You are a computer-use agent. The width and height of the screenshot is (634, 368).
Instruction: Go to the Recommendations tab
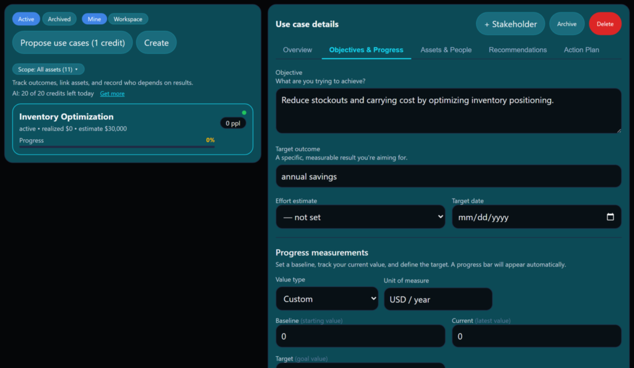pyautogui.click(x=518, y=50)
